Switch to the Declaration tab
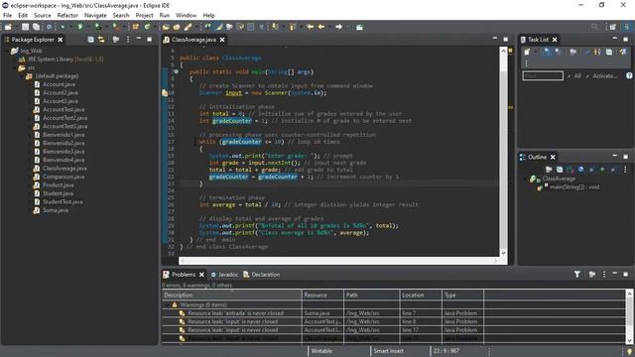635x357 pixels. tap(262, 275)
